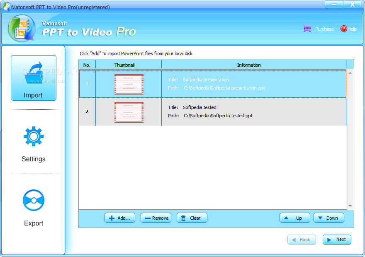The image size is (365, 257).
Task: Remove the selected presentation
Action: 156,218
